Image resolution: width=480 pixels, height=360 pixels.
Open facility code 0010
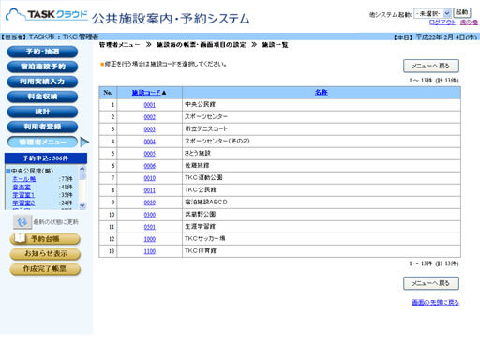click(x=150, y=178)
